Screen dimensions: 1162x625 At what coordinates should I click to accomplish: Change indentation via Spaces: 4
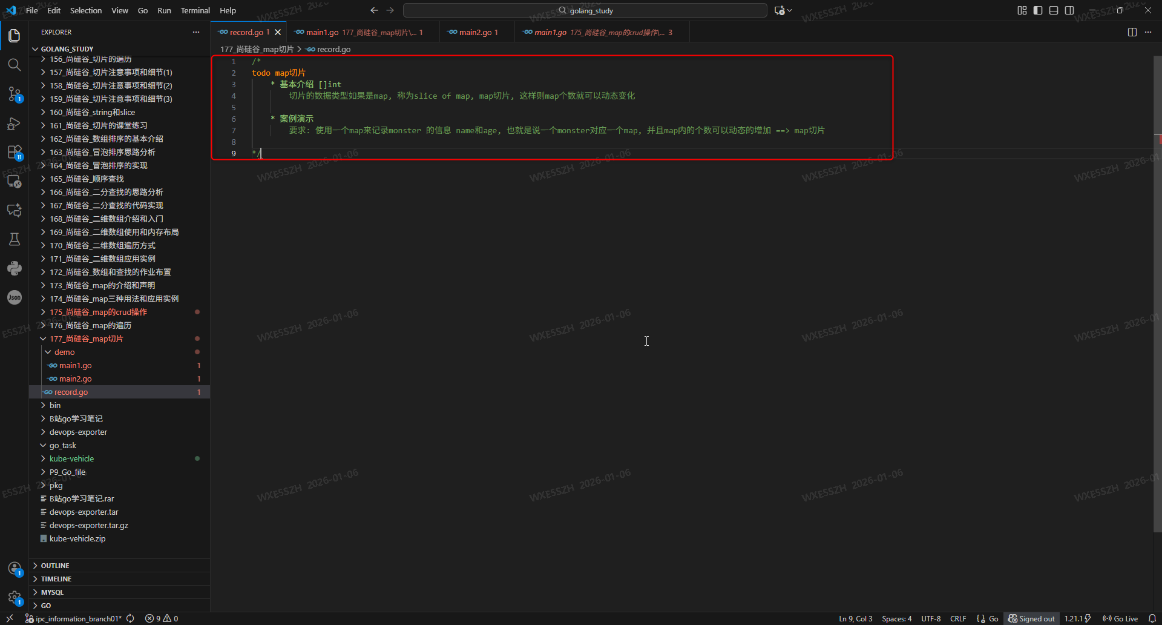coord(896,618)
